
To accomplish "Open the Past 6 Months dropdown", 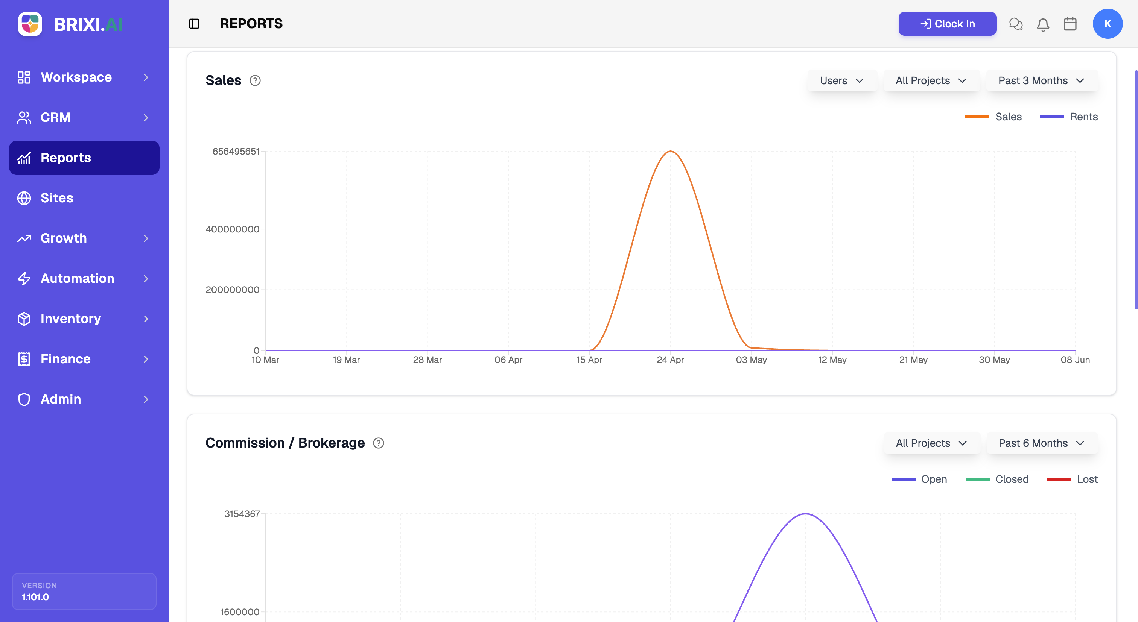I will [x=1042, y=443].
